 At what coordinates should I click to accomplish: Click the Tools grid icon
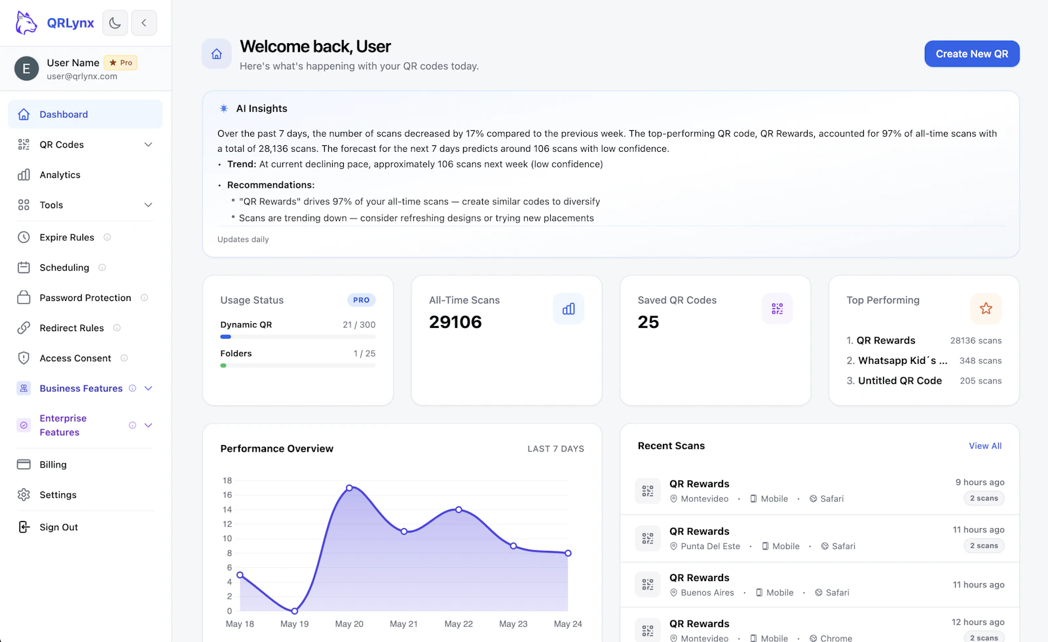click(x=24, y=205)
